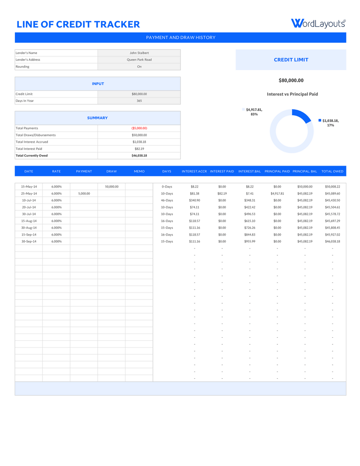The width and height of the screenshot is (360, 466).
Task: Click the legend marker for $1,038.18, 17%
Action: point(319,120)
